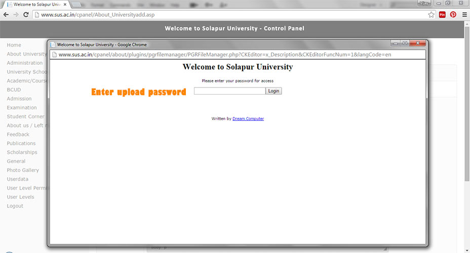
Task: Open General sidebar link
Action: (x=16, y=161)
